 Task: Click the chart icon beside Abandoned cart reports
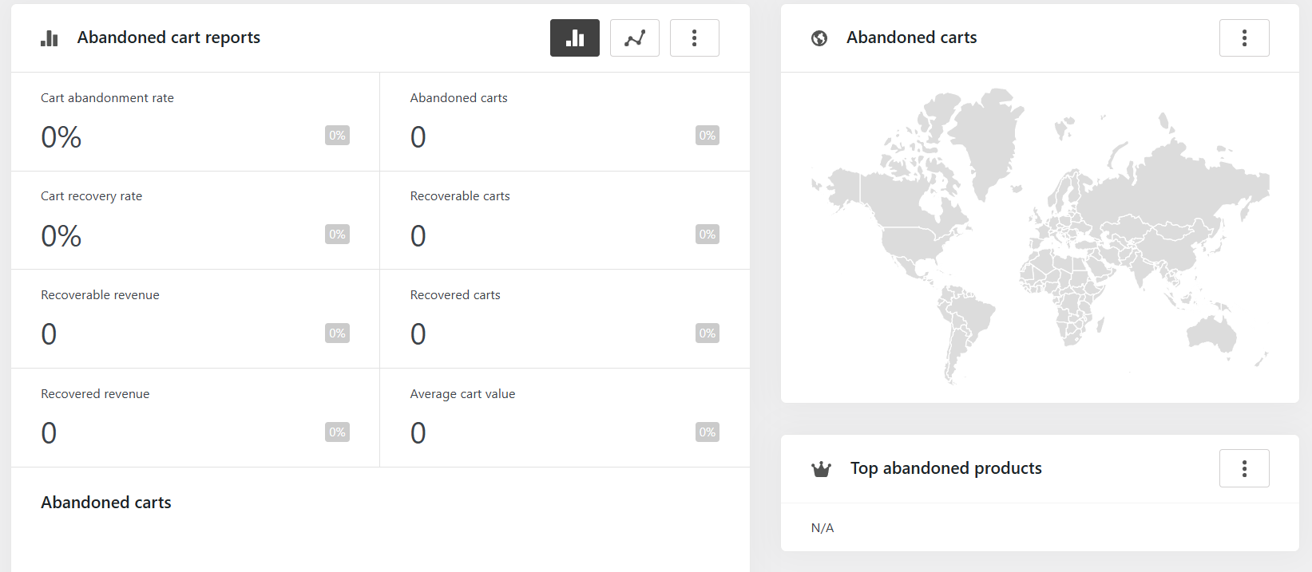pos(50,38)
